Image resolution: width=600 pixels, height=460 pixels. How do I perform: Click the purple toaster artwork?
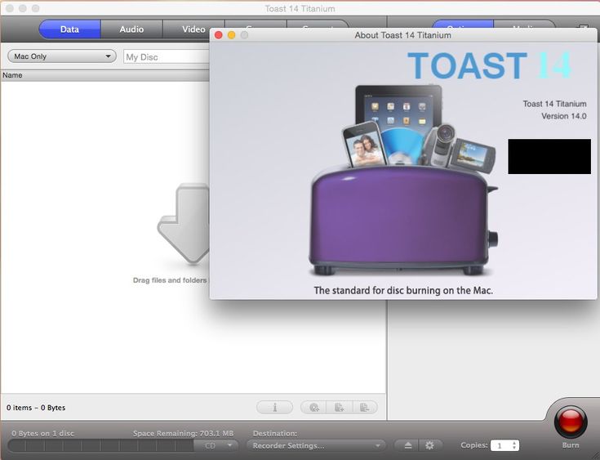[402, 221]
